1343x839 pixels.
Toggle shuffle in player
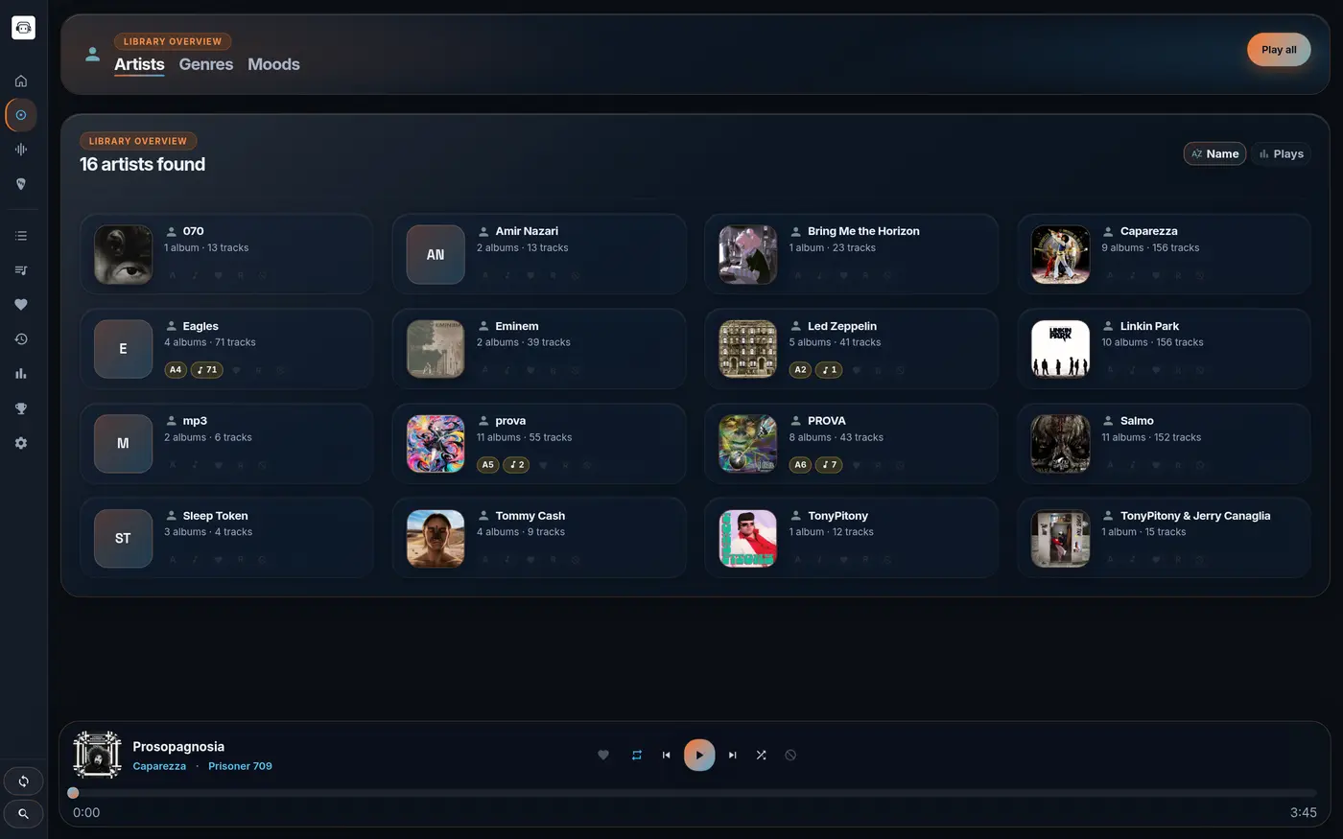(x=761, y=756)
